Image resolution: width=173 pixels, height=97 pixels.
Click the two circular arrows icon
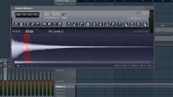(132, 25)
